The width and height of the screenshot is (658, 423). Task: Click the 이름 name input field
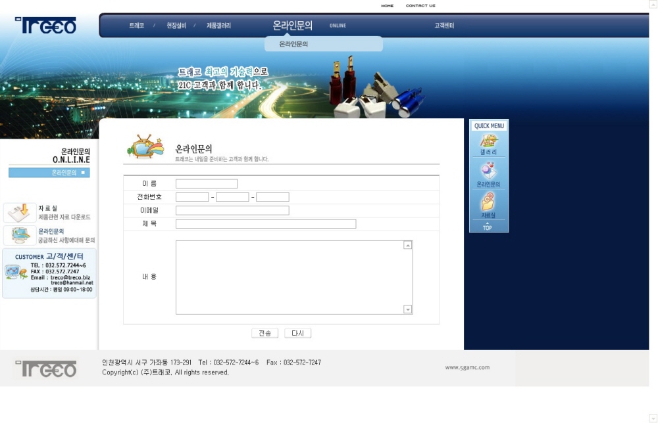(207, 184)
